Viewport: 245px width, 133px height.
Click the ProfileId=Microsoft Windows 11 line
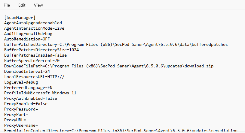40,93
